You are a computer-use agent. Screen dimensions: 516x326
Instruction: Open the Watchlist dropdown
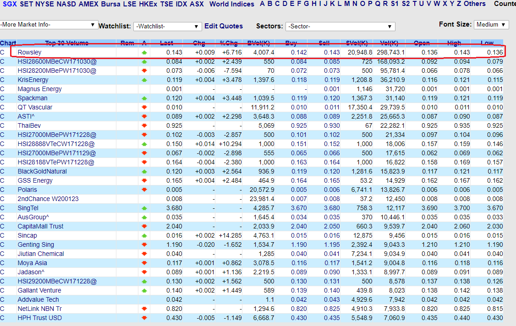click(x=167, y=26)
